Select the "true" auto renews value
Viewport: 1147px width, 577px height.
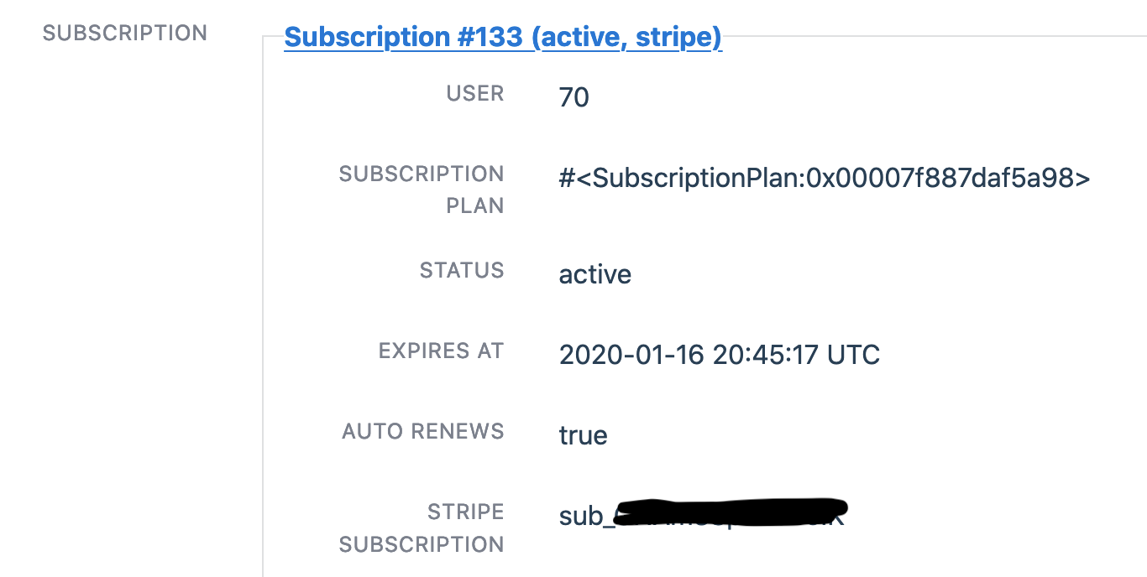click(583, 434)
